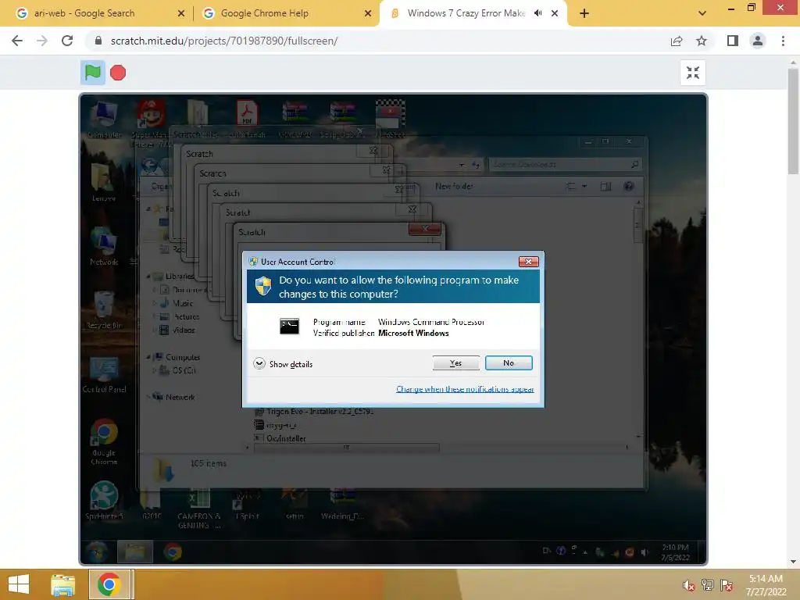Viewport: 800px width, 600px height.
Task: Bookmark this tab with star icon
Action: coord(702,41)
